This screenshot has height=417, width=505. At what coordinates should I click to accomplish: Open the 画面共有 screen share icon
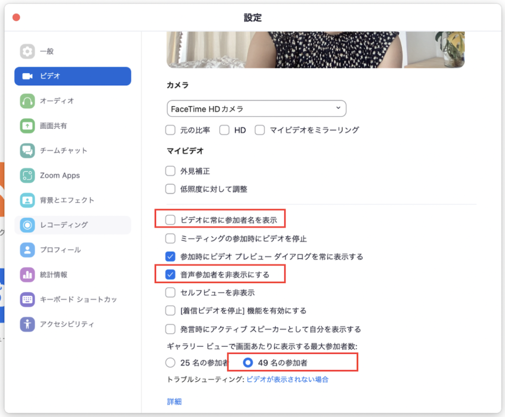click(27, 126)
